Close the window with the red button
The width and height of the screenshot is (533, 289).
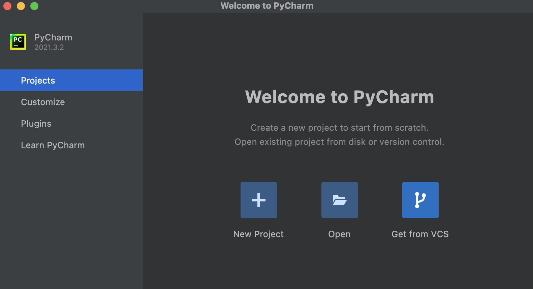tap(7, 6)
